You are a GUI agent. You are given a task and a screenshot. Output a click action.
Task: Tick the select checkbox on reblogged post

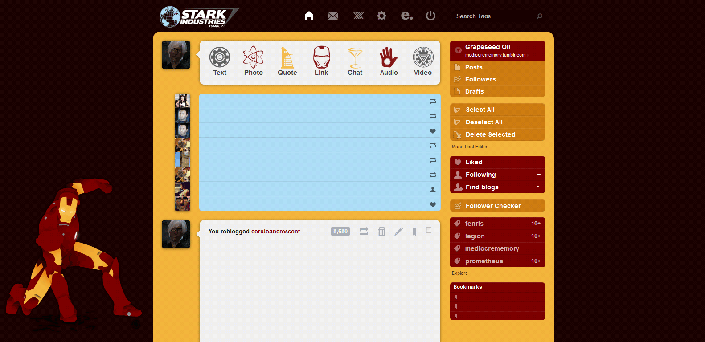click(x=429, y=230)
